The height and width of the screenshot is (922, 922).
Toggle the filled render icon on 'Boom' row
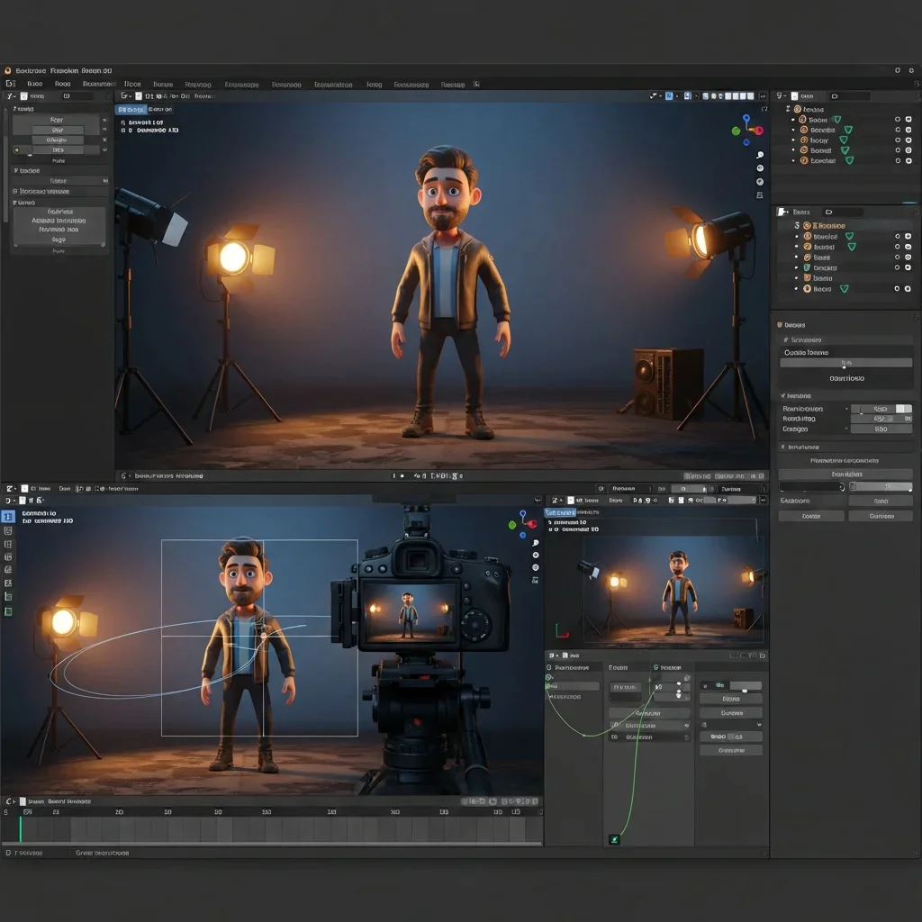tap(908, 120)
